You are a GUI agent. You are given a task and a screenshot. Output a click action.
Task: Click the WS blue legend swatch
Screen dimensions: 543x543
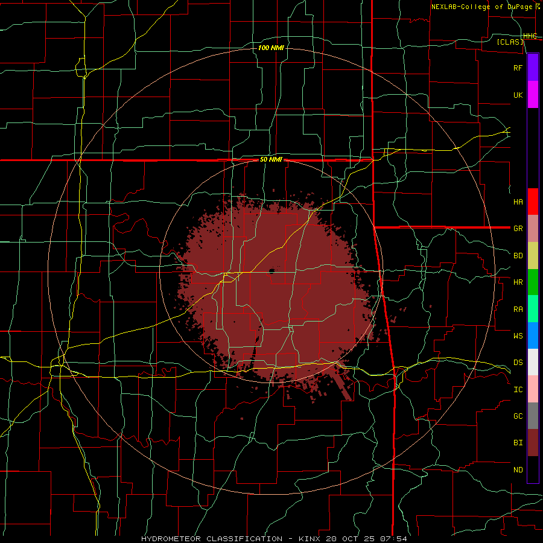point(533,335)
